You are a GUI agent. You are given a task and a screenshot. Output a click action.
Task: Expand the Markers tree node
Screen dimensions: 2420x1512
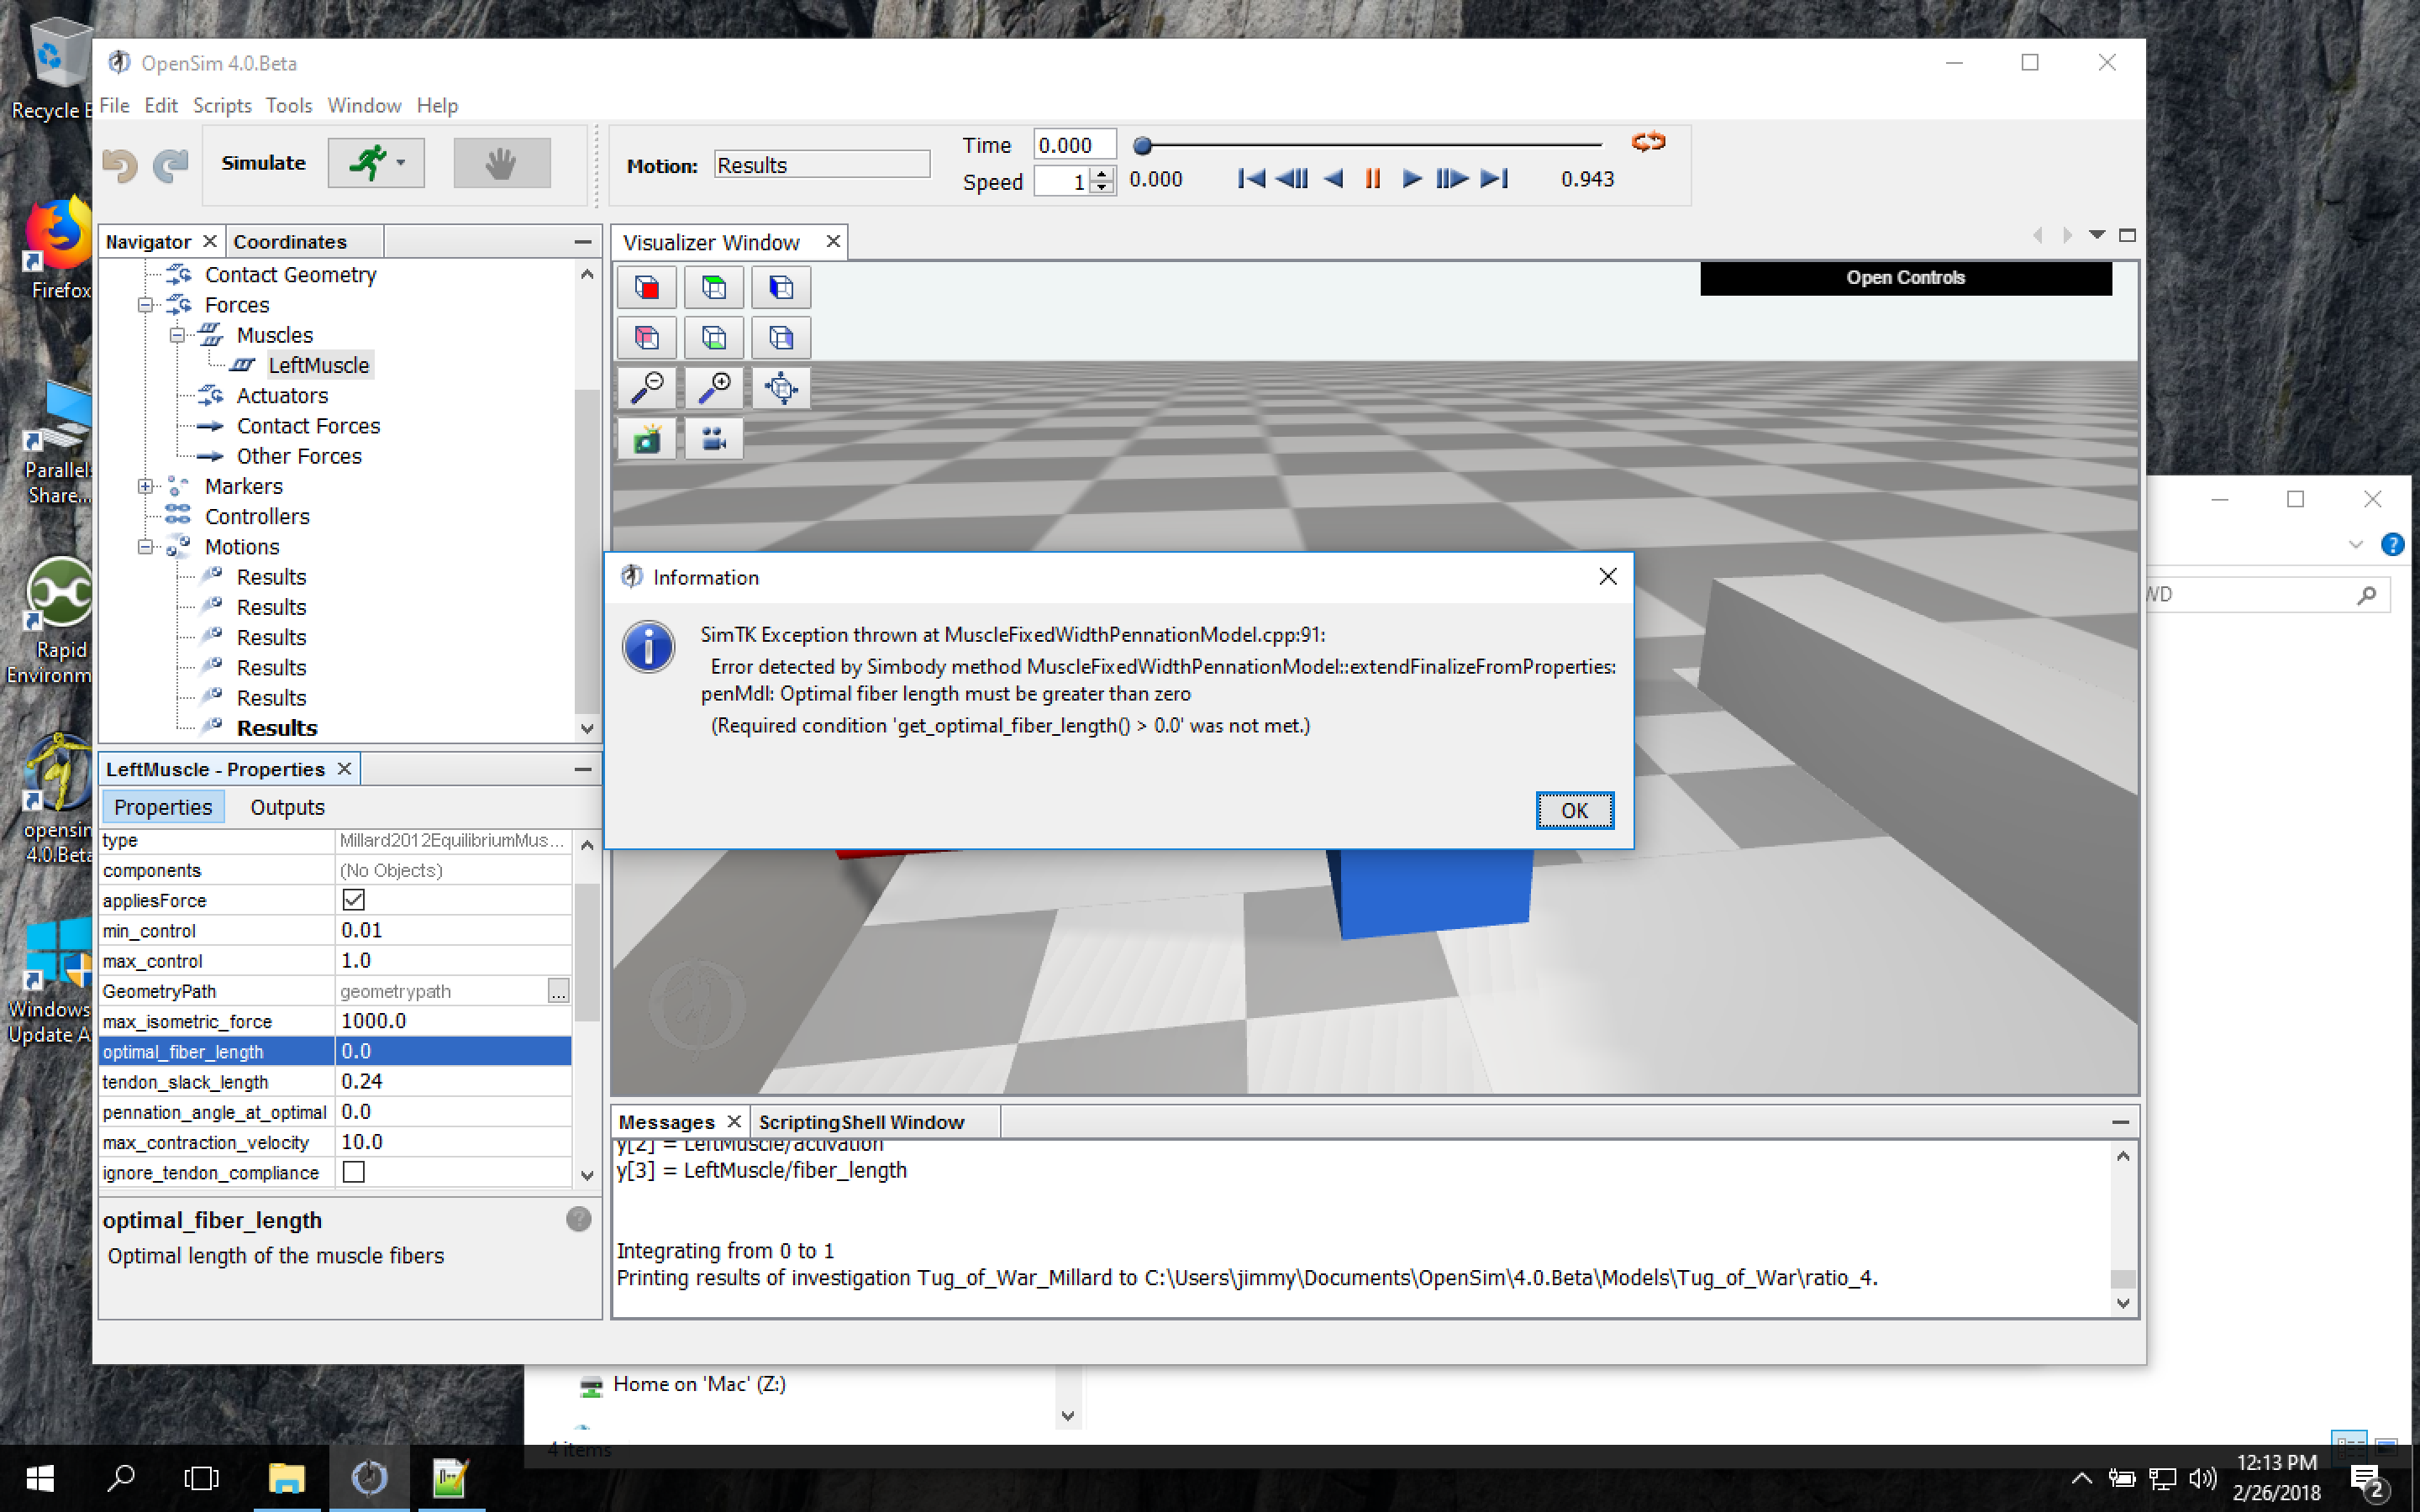[x=145, y=486]
